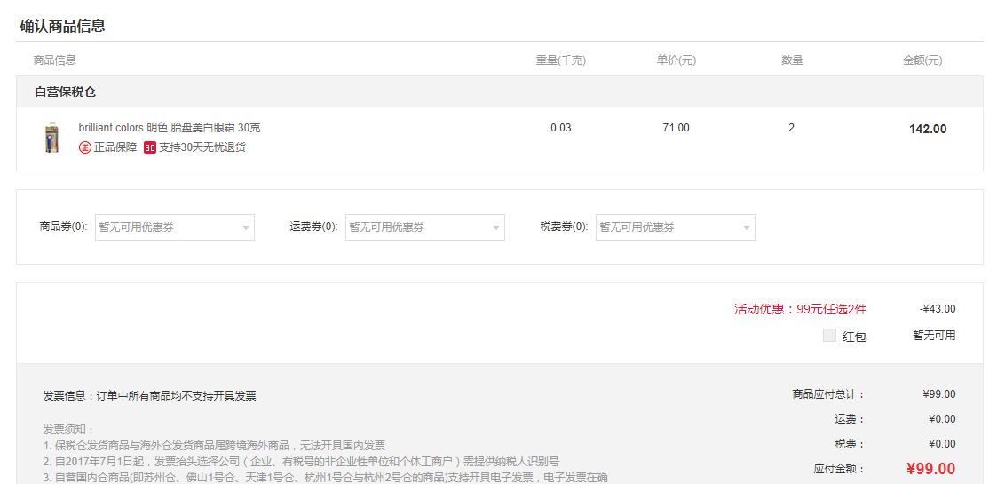Click the red ¥99.00 payable total

930,469
